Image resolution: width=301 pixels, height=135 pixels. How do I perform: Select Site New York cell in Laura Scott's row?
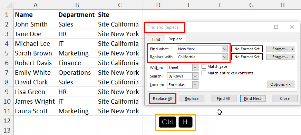pyautogui.click(x=120, y=111)
